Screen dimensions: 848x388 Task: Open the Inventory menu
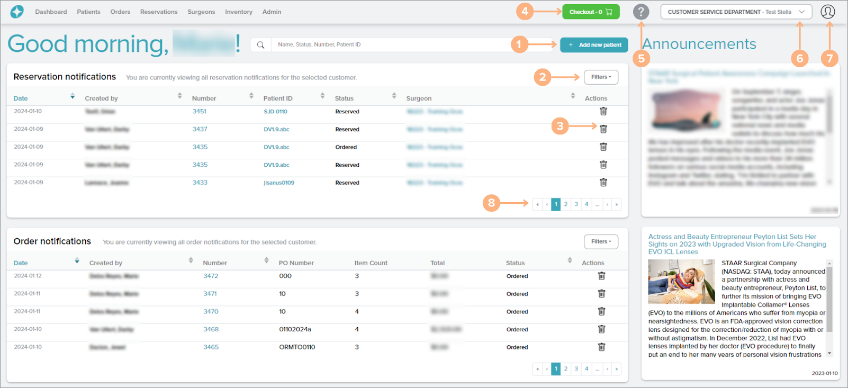pyautogui.click(x=238, y=12)
